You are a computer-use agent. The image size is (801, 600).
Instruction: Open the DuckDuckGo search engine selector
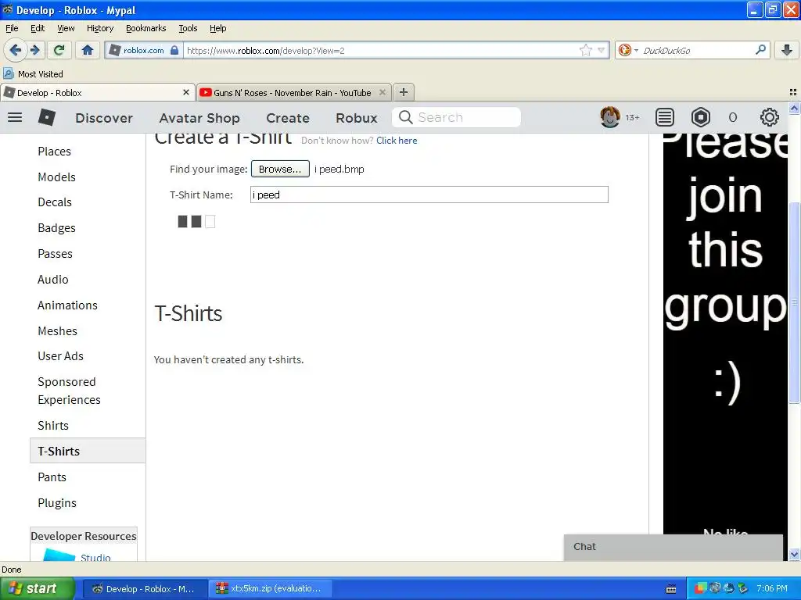pyautogui.click(x=627, y=50)
